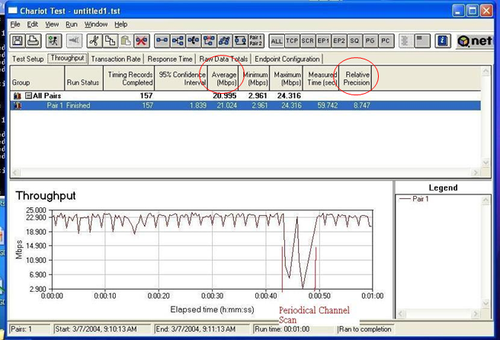Screen dimensions: 500x340
Task: Toggle the TCP filter button
Action: [292, 41]
